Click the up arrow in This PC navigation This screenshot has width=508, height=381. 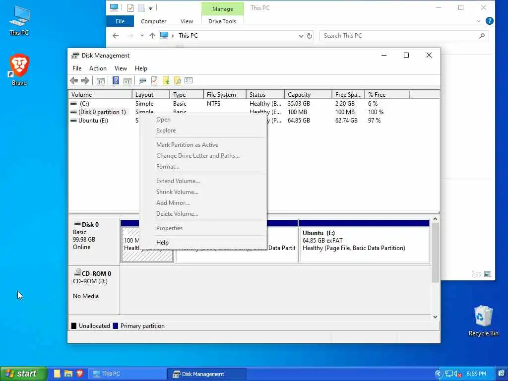[152, 36]
